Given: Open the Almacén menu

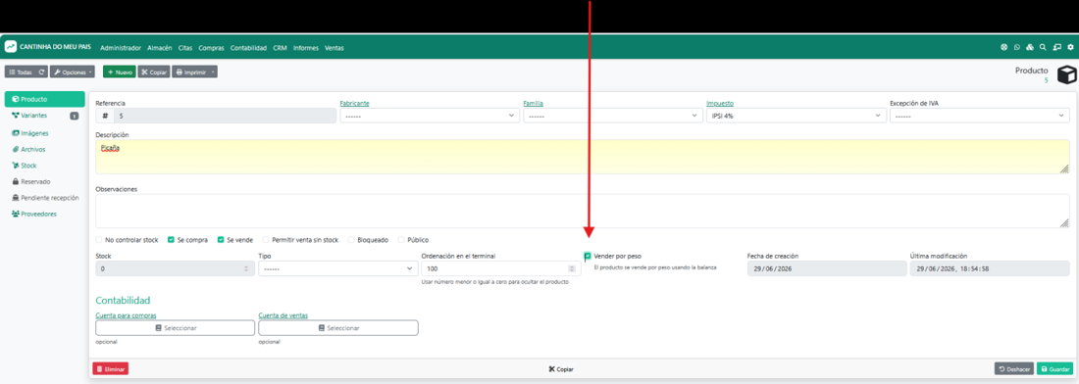Looking at the screenshot, I should pyautogui.click(x=159, y=48).
